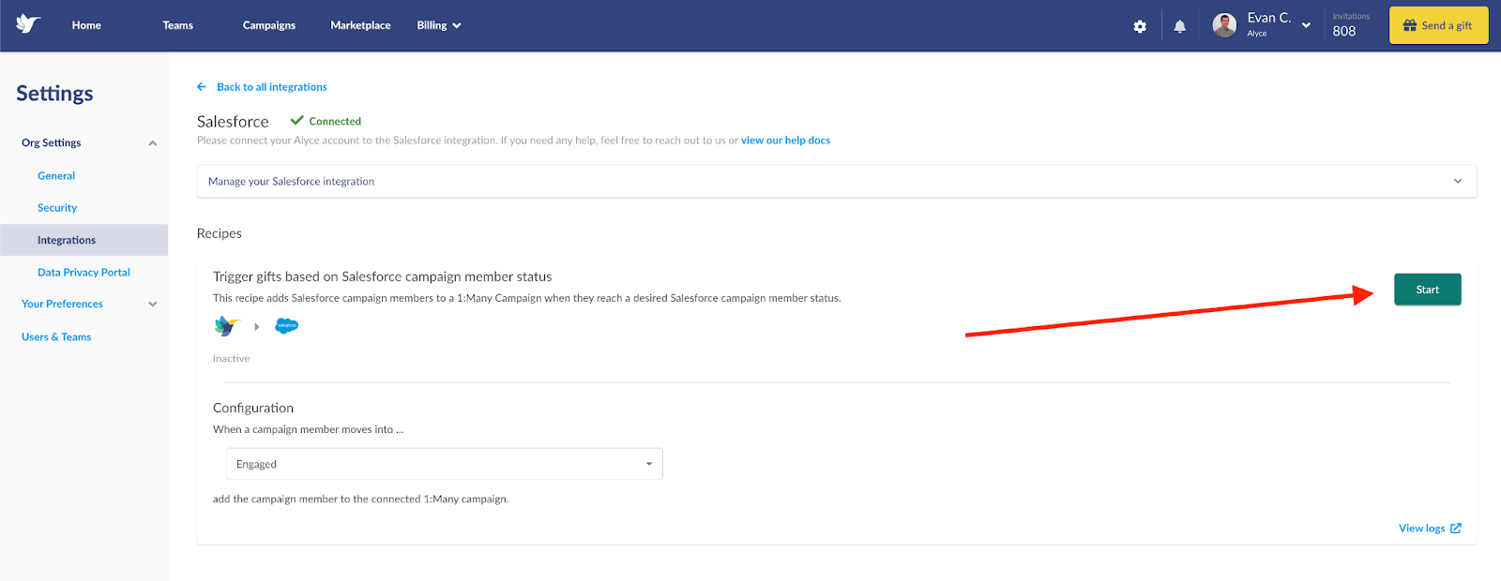Viewport: 1501px width, 581px height.
Task: Expand Your Preferences section chevron
Action: coord(153,305)
